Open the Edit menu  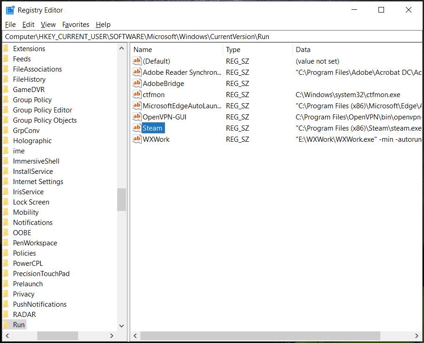[28, 25]
